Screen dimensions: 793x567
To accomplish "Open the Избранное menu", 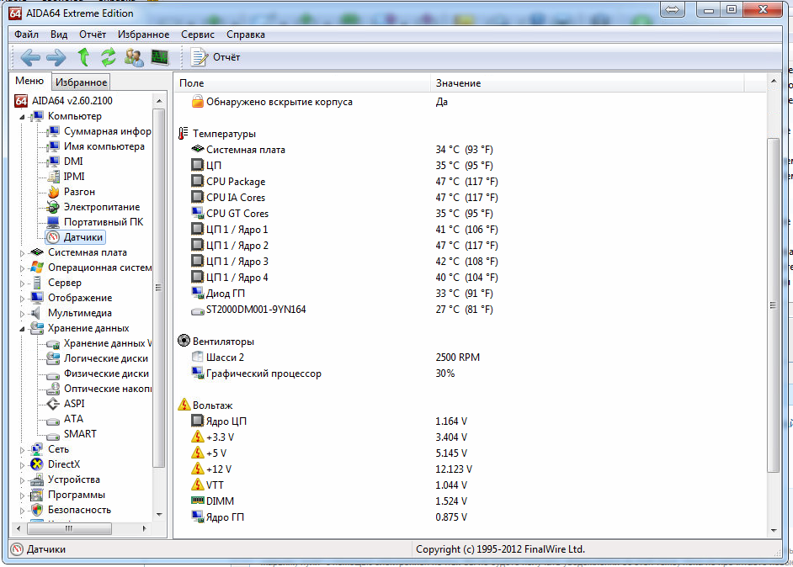I will point(144,34).
